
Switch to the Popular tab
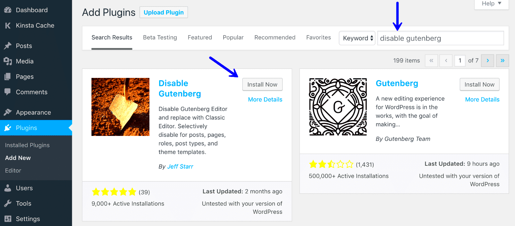233,38
